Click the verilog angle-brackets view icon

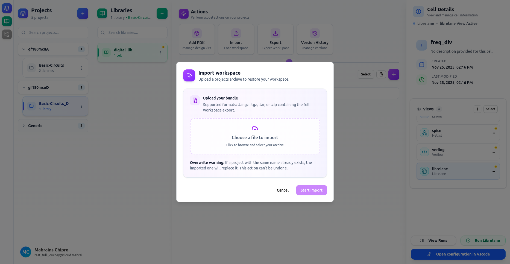[x=424, y=152]
